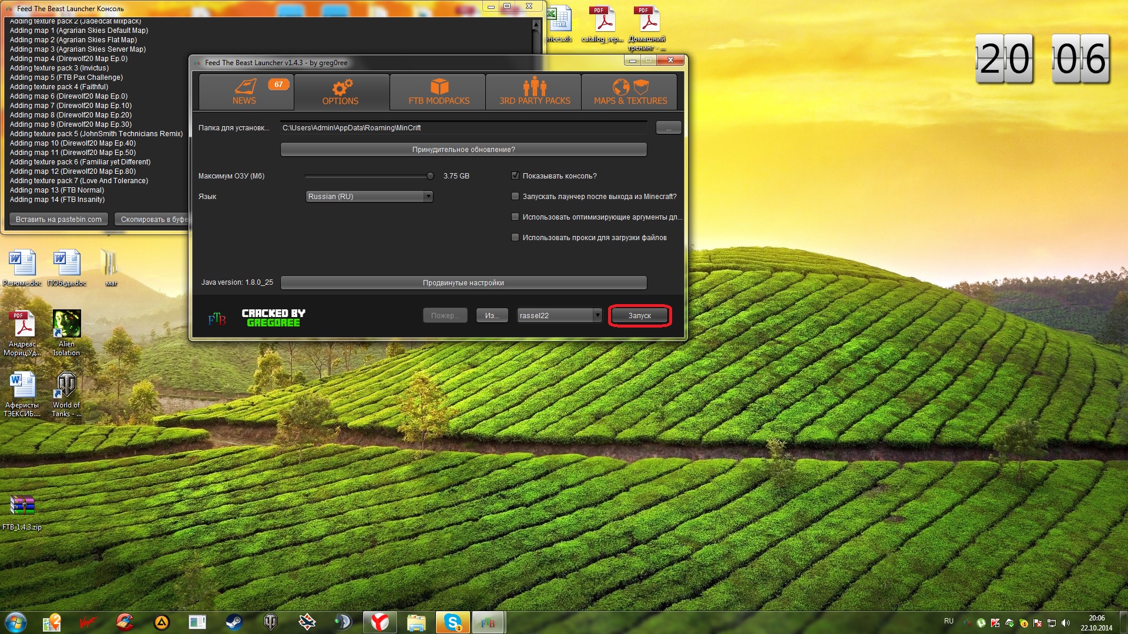The height and width of the screenshot is (634, 1128).
Task: Click the console window scrollbar up arrow
Action: tap(536, 25)
